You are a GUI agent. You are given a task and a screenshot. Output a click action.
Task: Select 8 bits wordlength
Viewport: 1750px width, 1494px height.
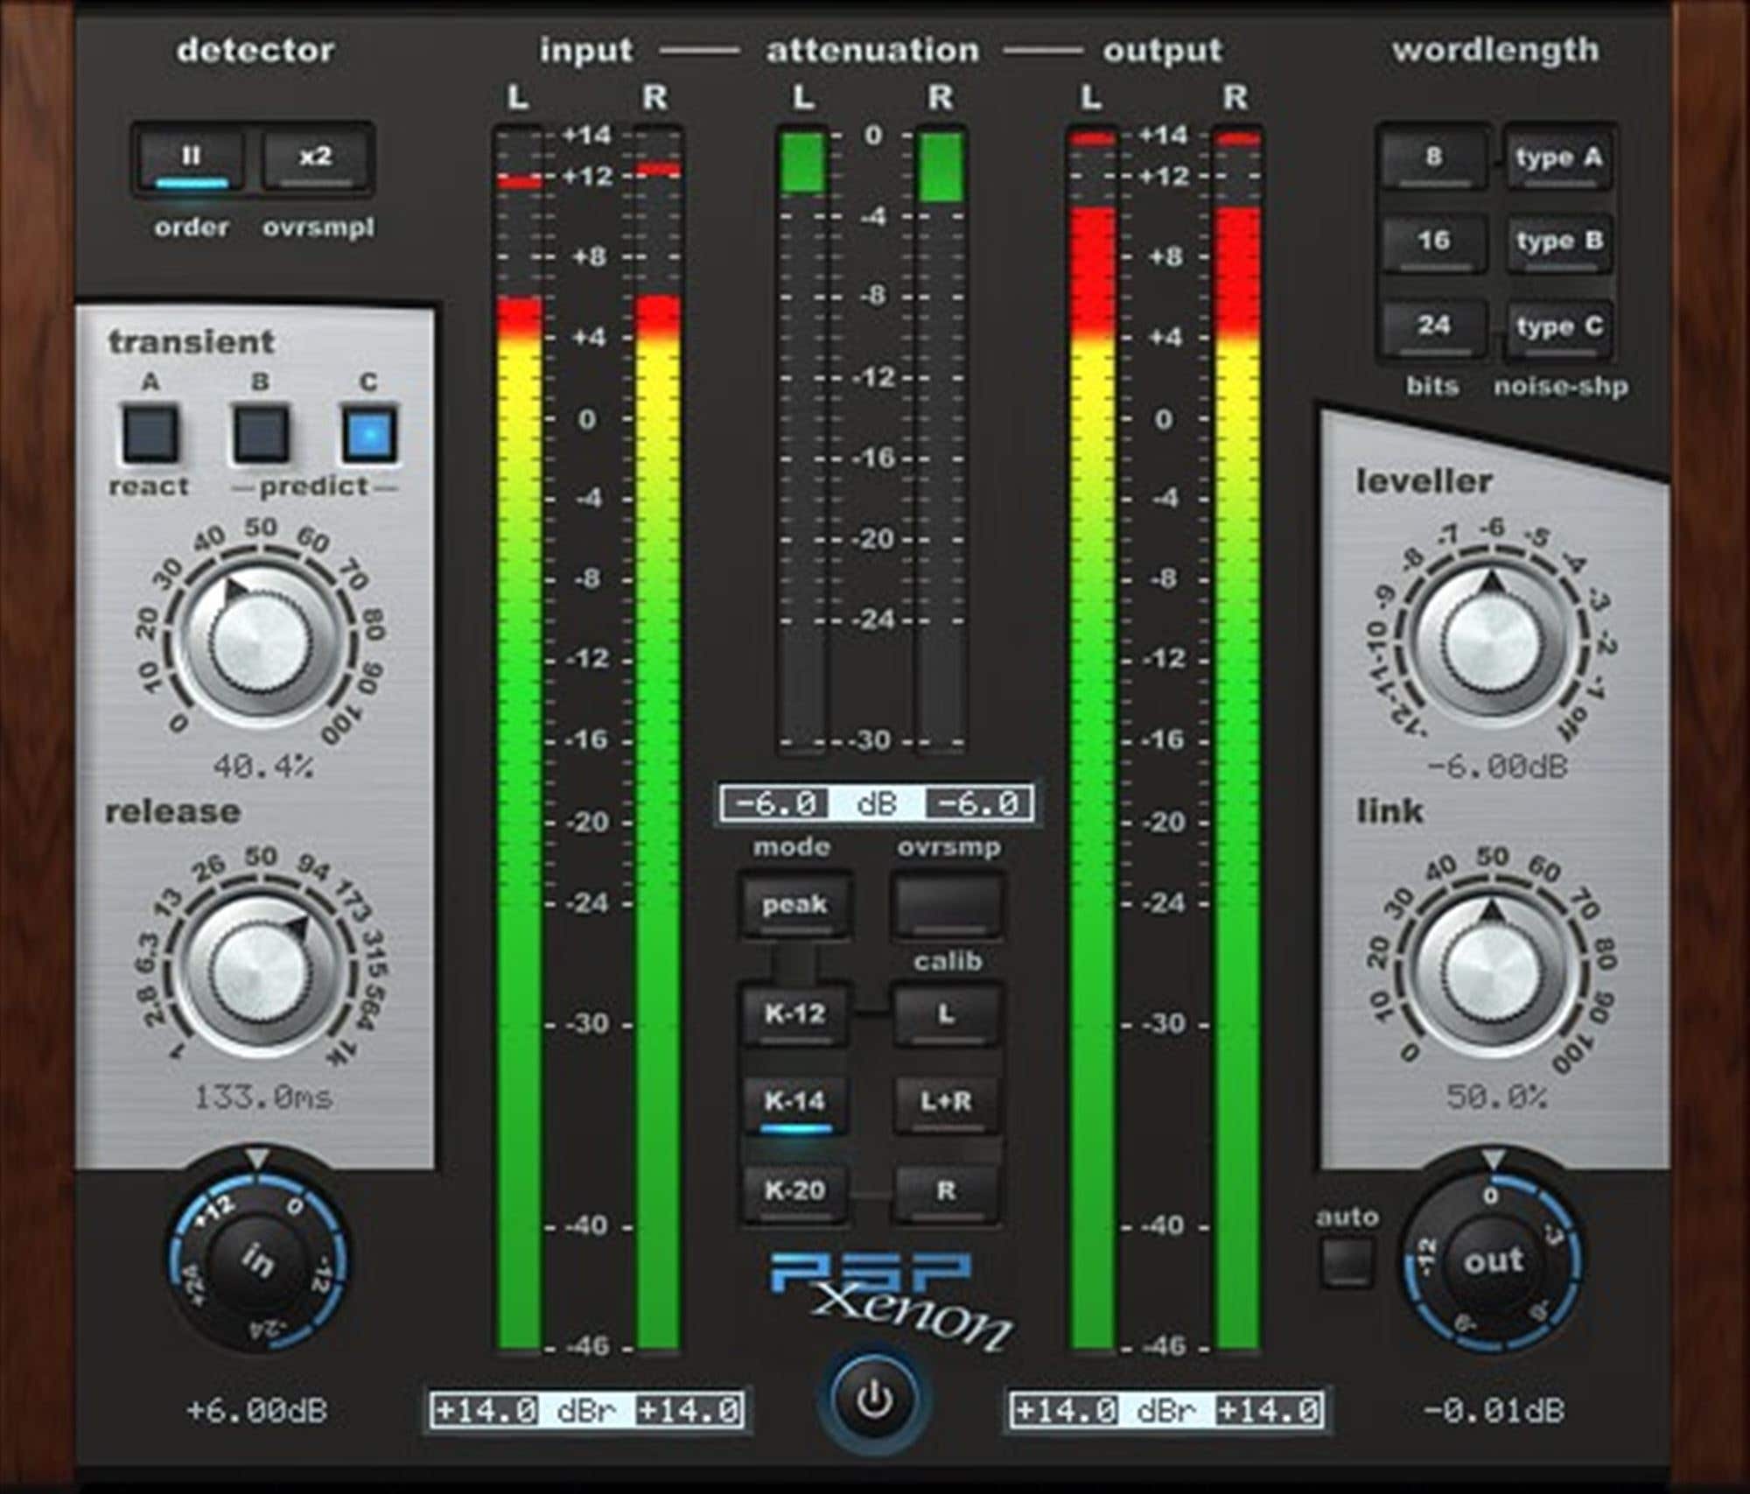pos(1432,159)
